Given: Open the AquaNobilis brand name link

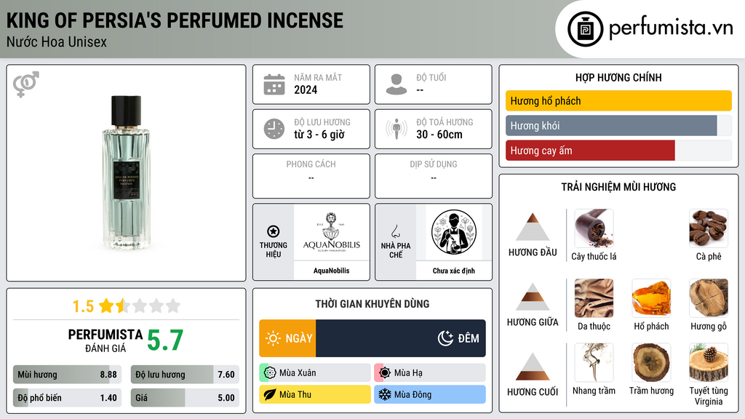Looking at the screenshot, I should click(331, 271).
